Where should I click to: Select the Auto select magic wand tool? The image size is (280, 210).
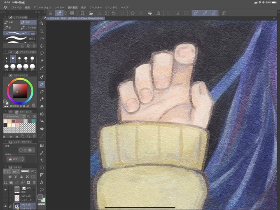42,61
